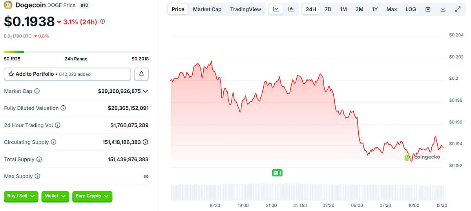Viewport: 471px width, 211px height.
Task: Click the Fully Diluted Valuation info icon
Action: [63, 108]
